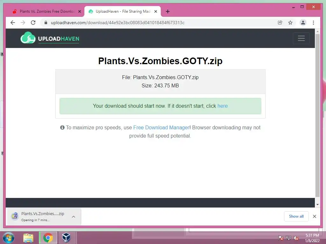
Task: Click the muted volume tray icon
Action: tap(296, 238)
